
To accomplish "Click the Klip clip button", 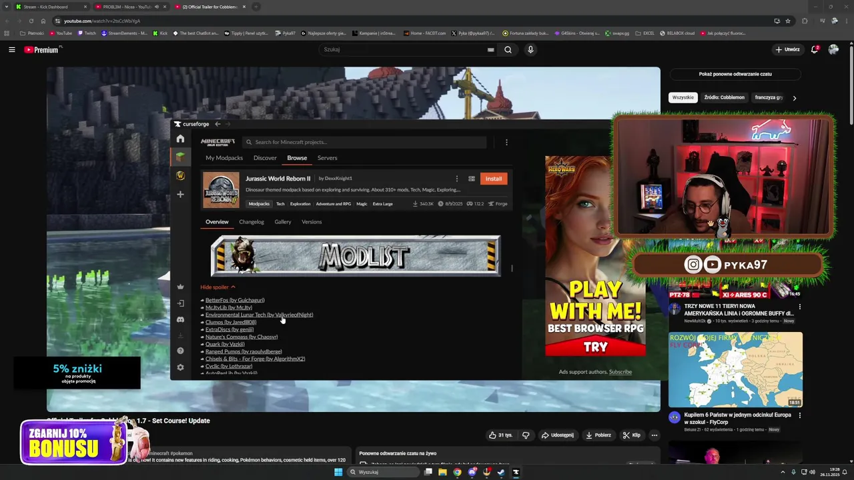I will (x=631, y=435).
